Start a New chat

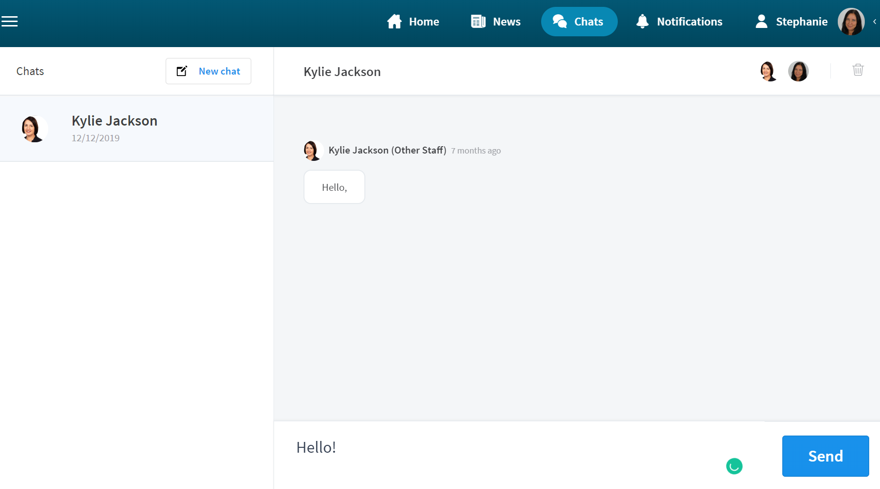(208, 71)
